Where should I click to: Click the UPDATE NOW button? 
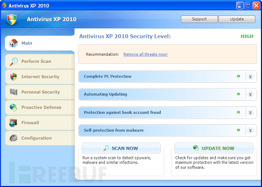tap(214, 148)
